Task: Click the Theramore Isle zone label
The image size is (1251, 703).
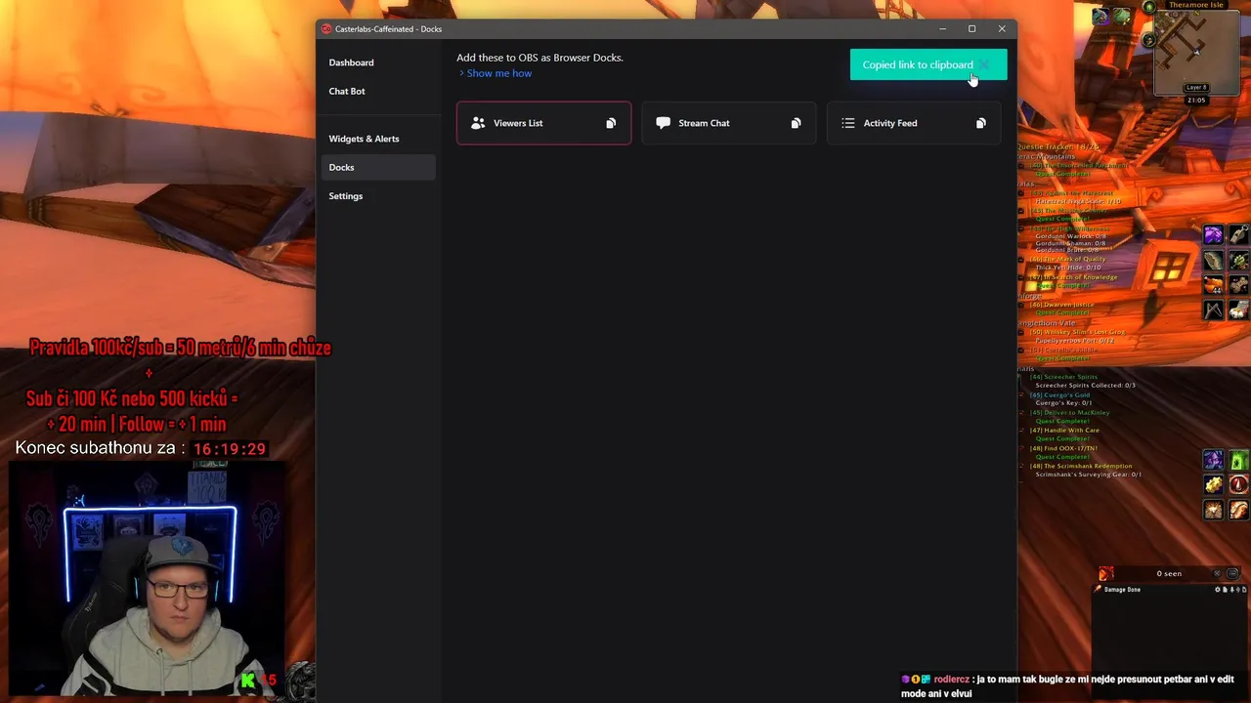Action: tap(1195, 5)
